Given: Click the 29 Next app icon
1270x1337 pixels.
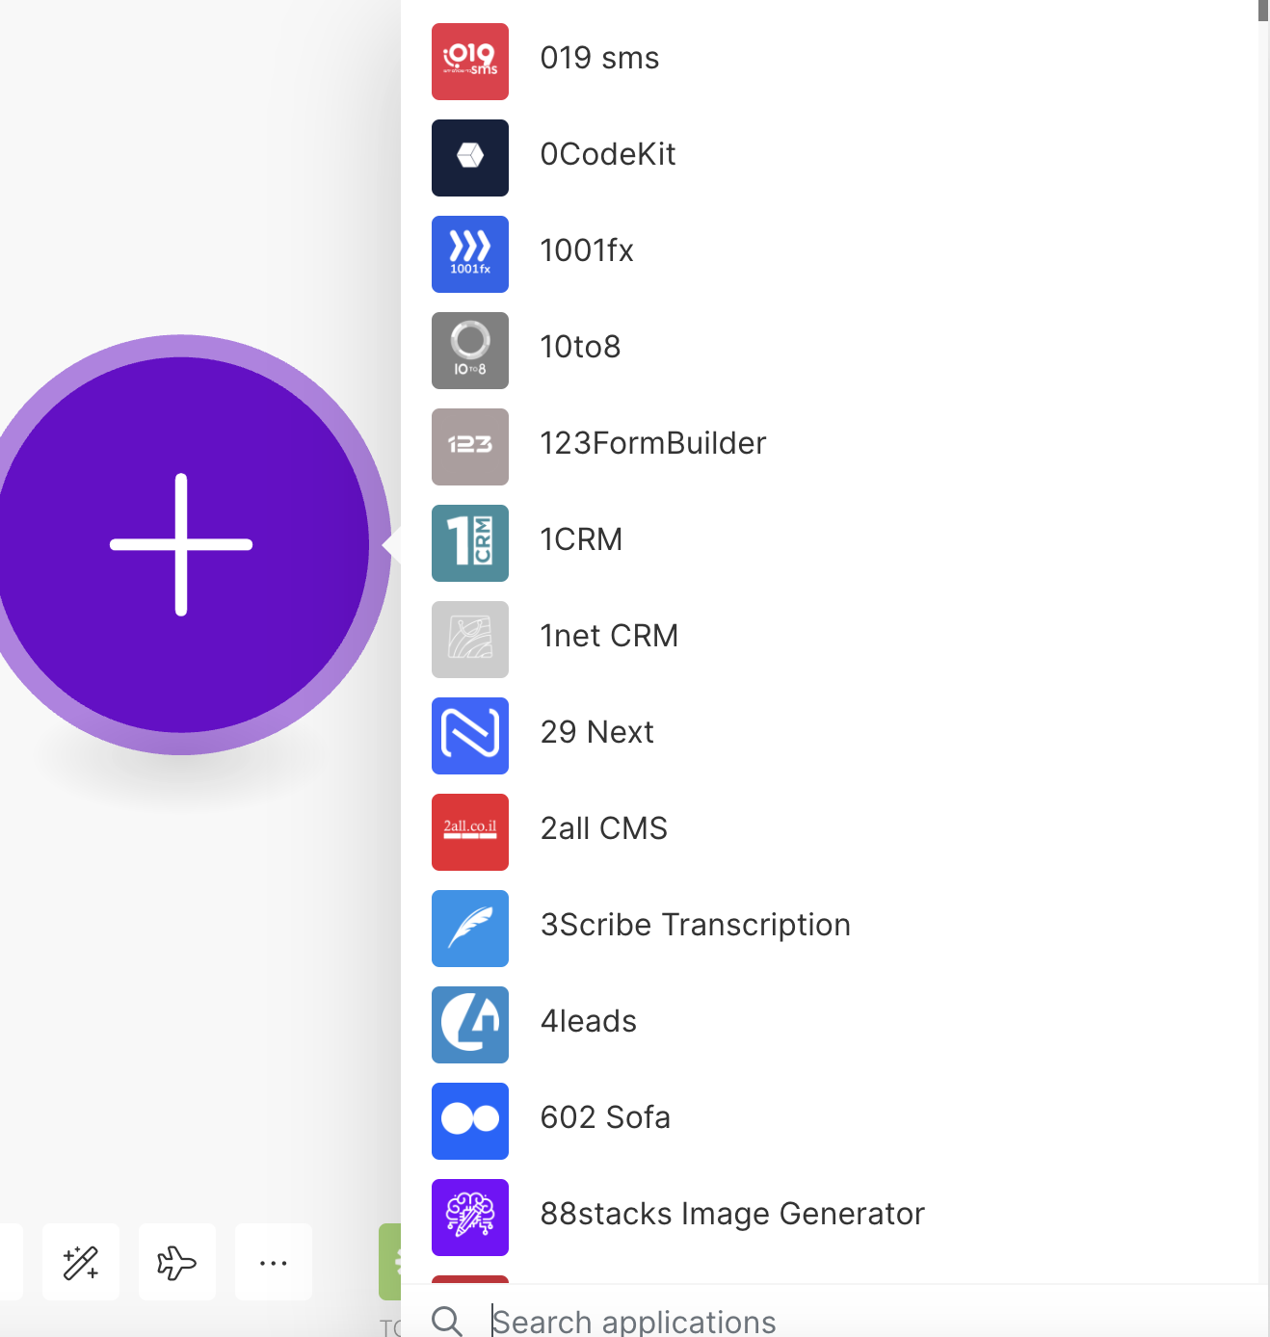Looking at the screenshot, I should (x=470, y=736).
